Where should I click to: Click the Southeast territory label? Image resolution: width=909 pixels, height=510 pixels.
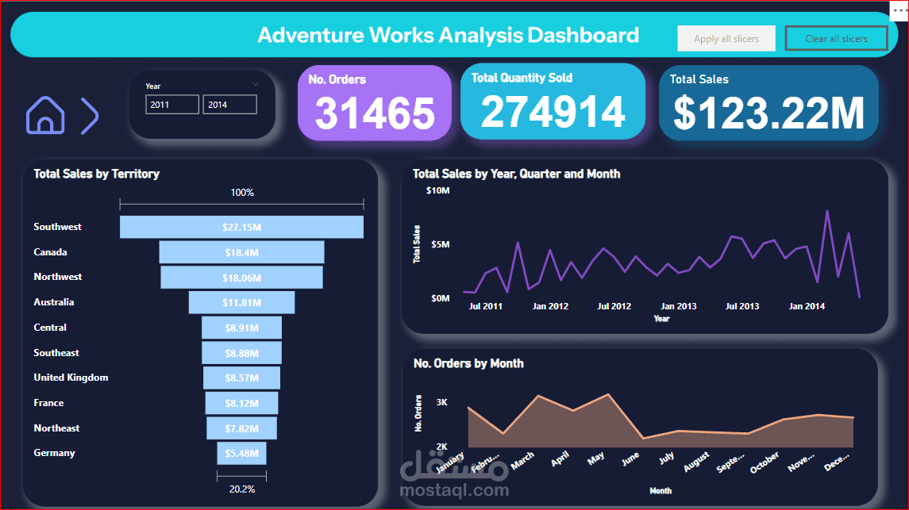pyautogui.click(x=56, y=352)
